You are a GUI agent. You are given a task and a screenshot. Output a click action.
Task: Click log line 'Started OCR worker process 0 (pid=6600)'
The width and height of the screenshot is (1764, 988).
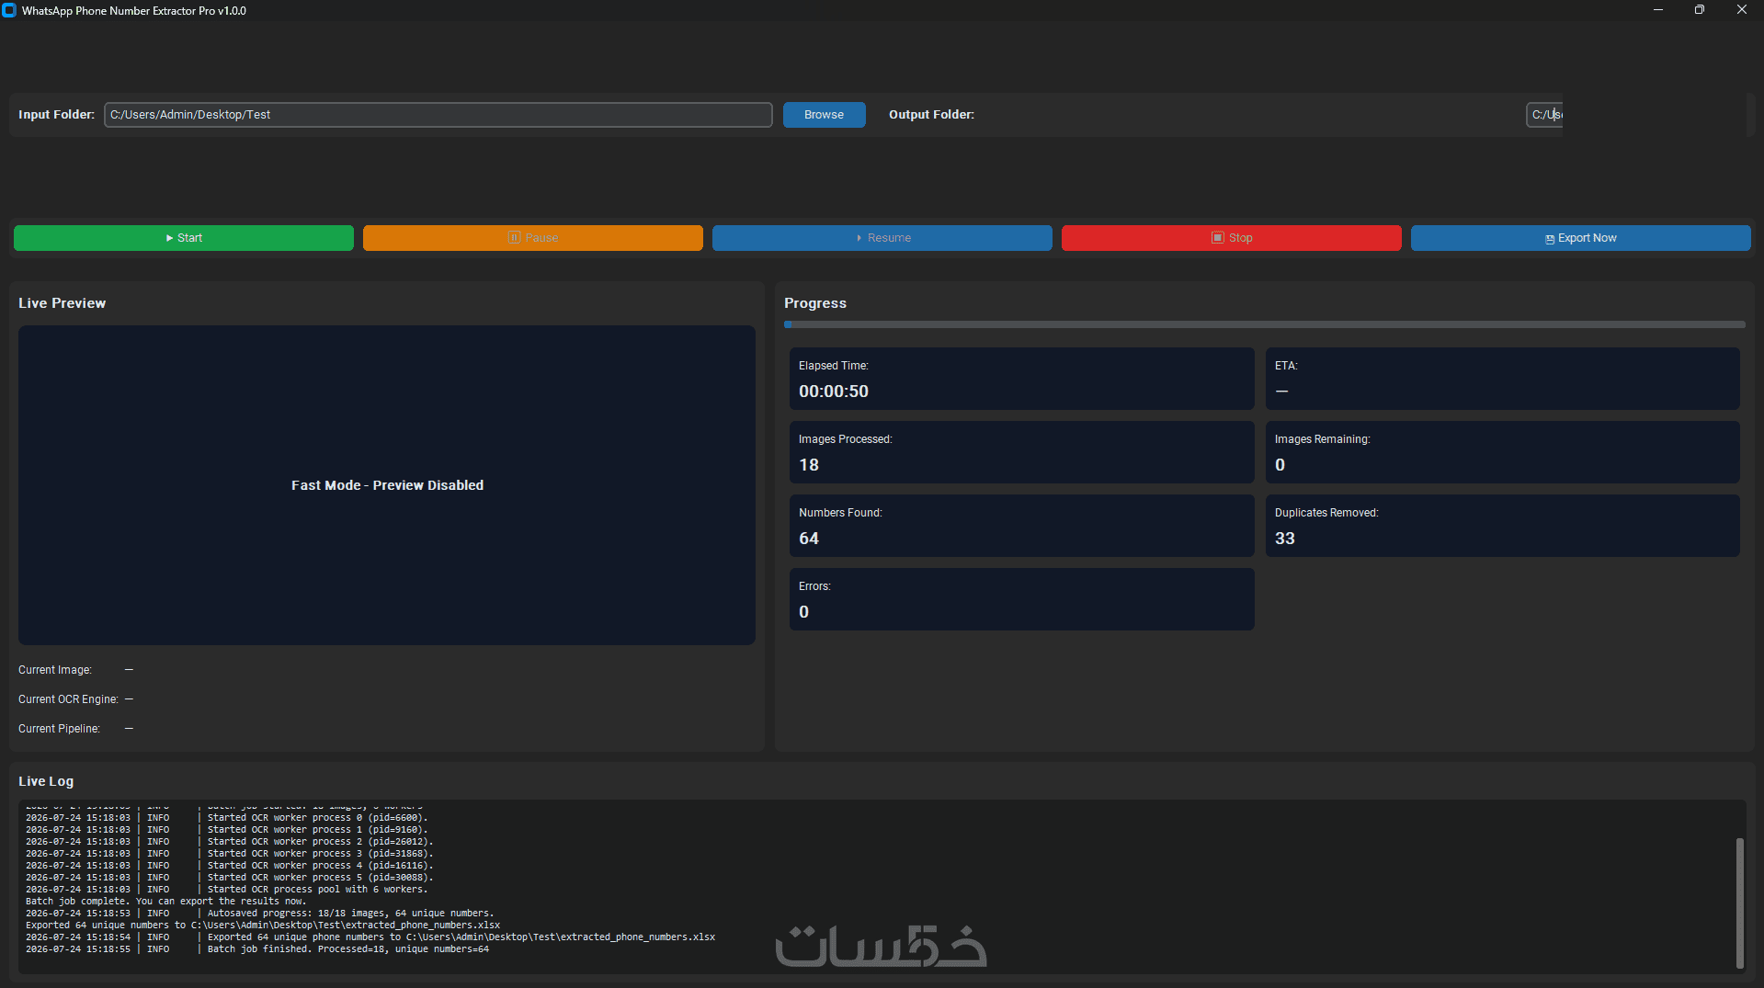[227, 818]
